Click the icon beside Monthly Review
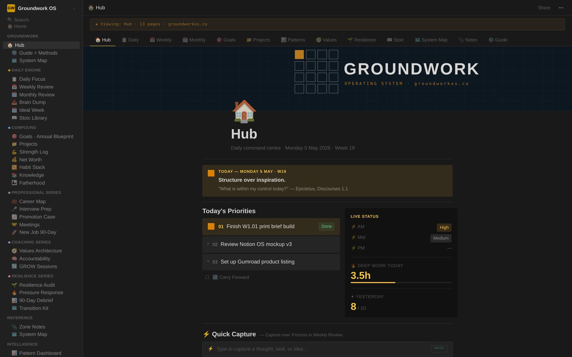Screen dimensions: 572x357 [14, 95]
